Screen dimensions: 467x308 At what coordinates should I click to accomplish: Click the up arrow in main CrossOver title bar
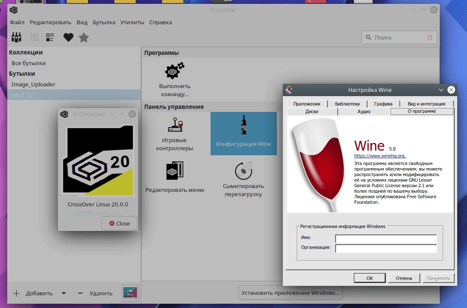point(424,10)
